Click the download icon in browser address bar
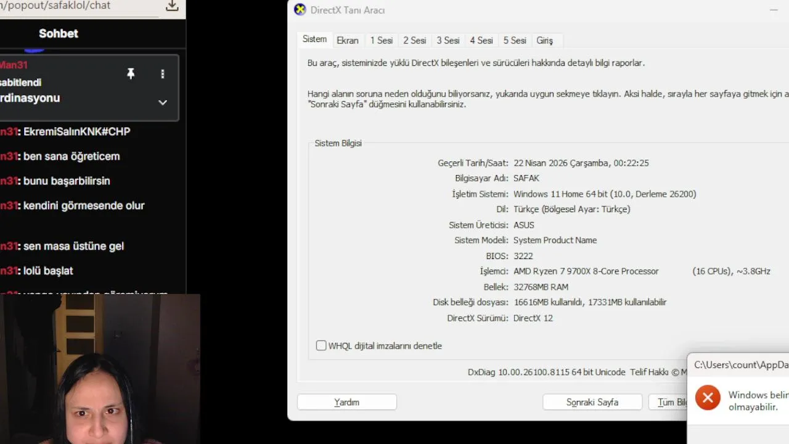The image size is (789, 444). pyautogui.click(x=172, y=6)
